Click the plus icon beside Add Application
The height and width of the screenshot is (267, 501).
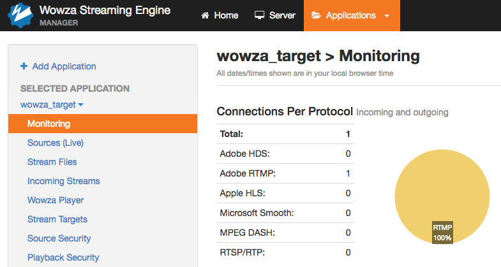pos(24,66)
